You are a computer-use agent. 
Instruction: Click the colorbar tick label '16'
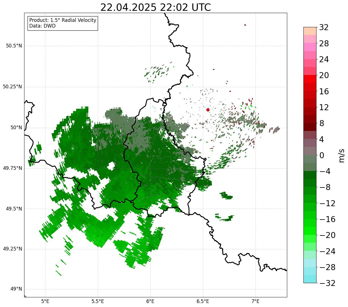[324, 91]
